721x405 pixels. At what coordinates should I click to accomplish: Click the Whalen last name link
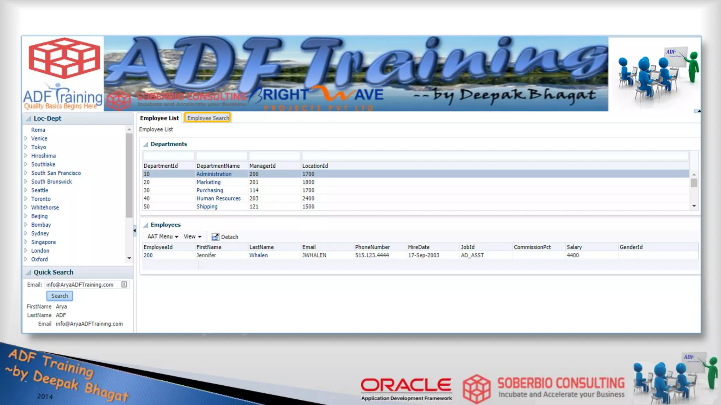coord(258,255)
